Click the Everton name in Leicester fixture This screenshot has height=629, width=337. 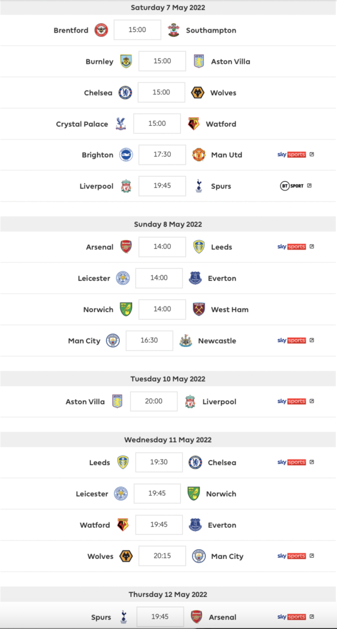pos(222,278)
